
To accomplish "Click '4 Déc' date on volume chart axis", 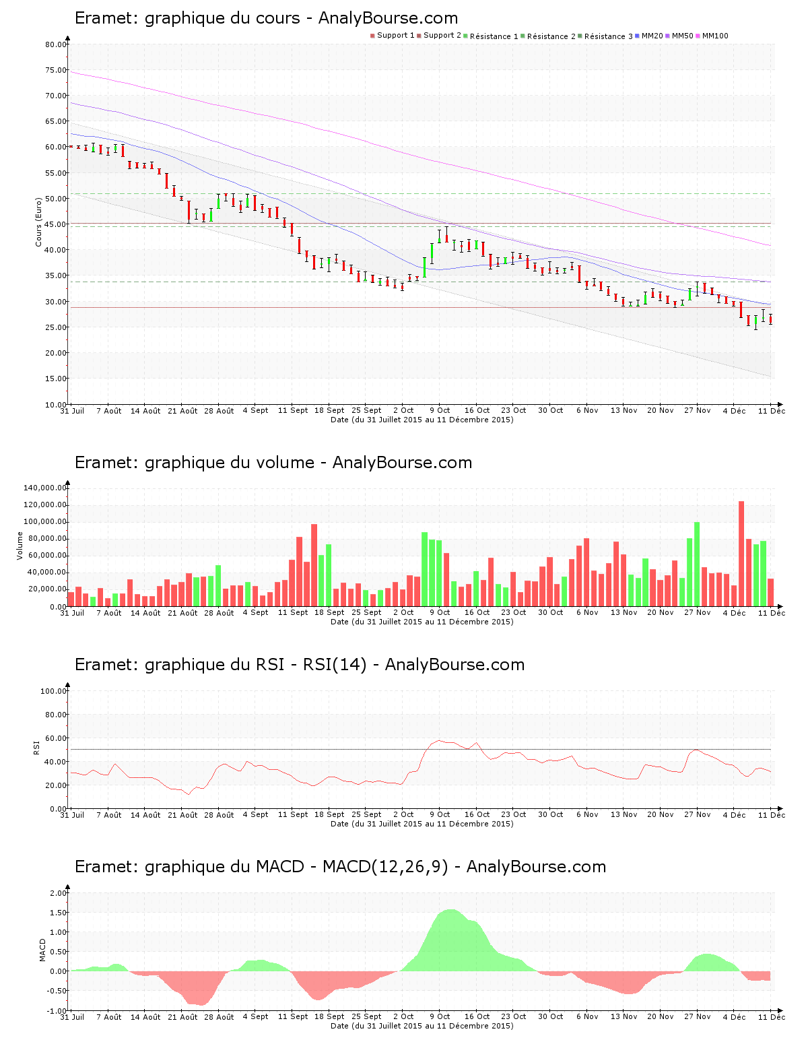I will 735,612.
